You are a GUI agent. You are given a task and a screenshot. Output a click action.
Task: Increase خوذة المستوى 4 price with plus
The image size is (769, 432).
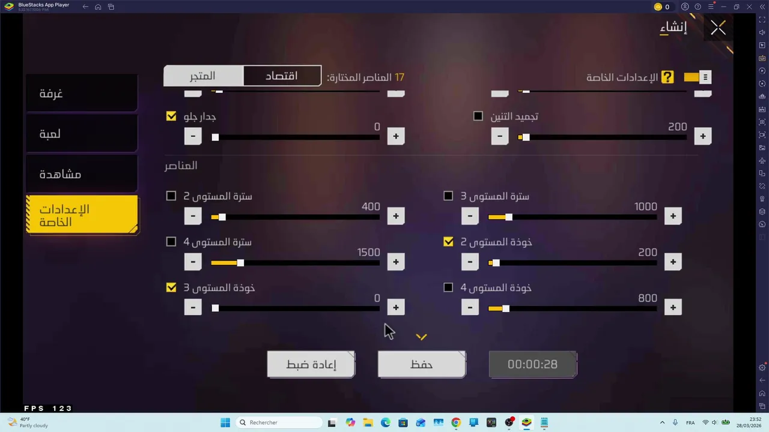(673, 308)
